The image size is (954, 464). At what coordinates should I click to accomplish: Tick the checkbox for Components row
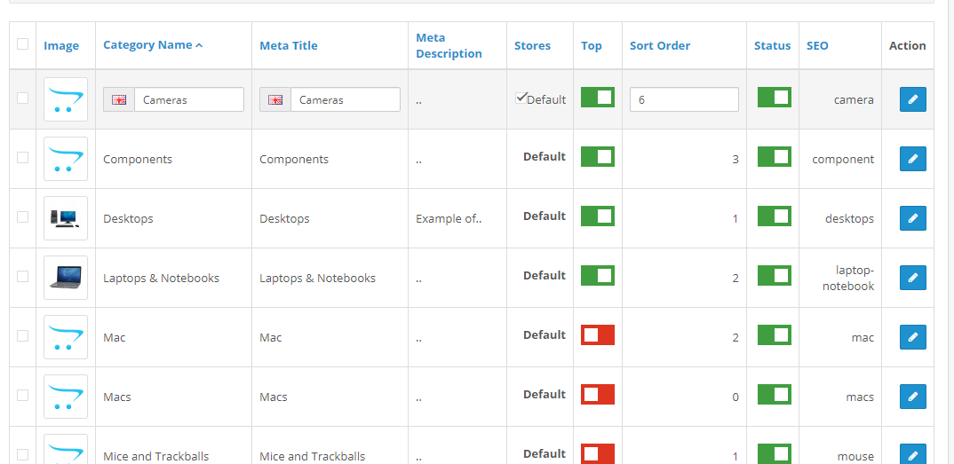[x=22, y=158]
